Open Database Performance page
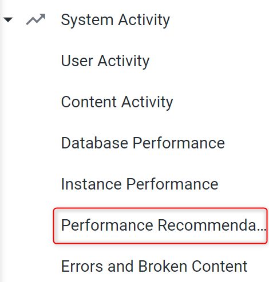This screenshot has height=282, width=269. point(143,143)
